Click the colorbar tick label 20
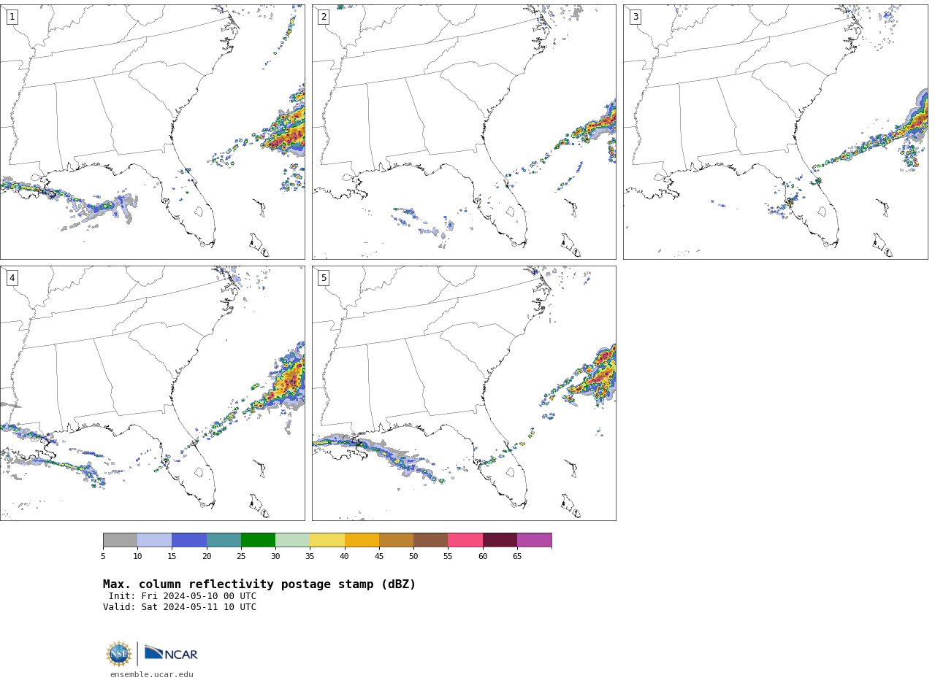This screenshot has width=935, height=683. (x=207, y=557)
